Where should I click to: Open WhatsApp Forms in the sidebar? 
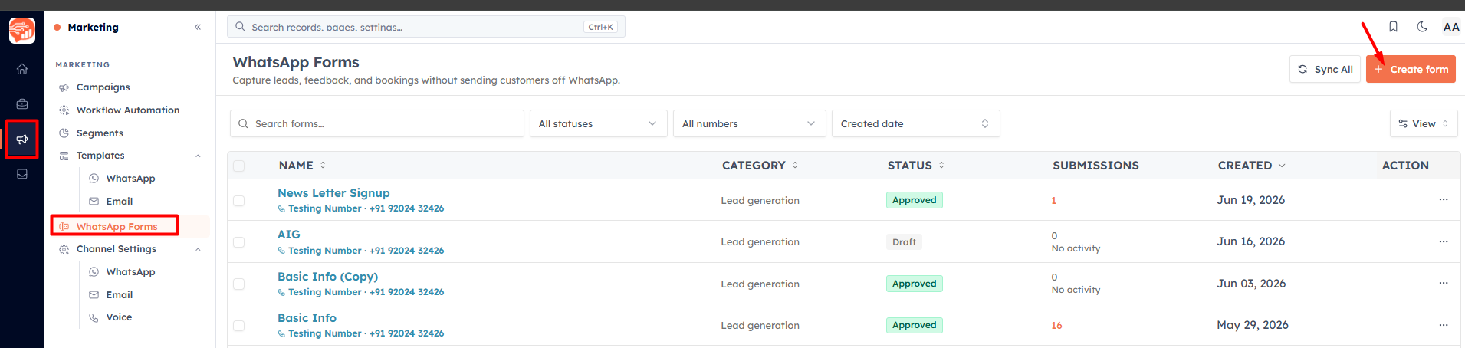(x=117, y=226)
